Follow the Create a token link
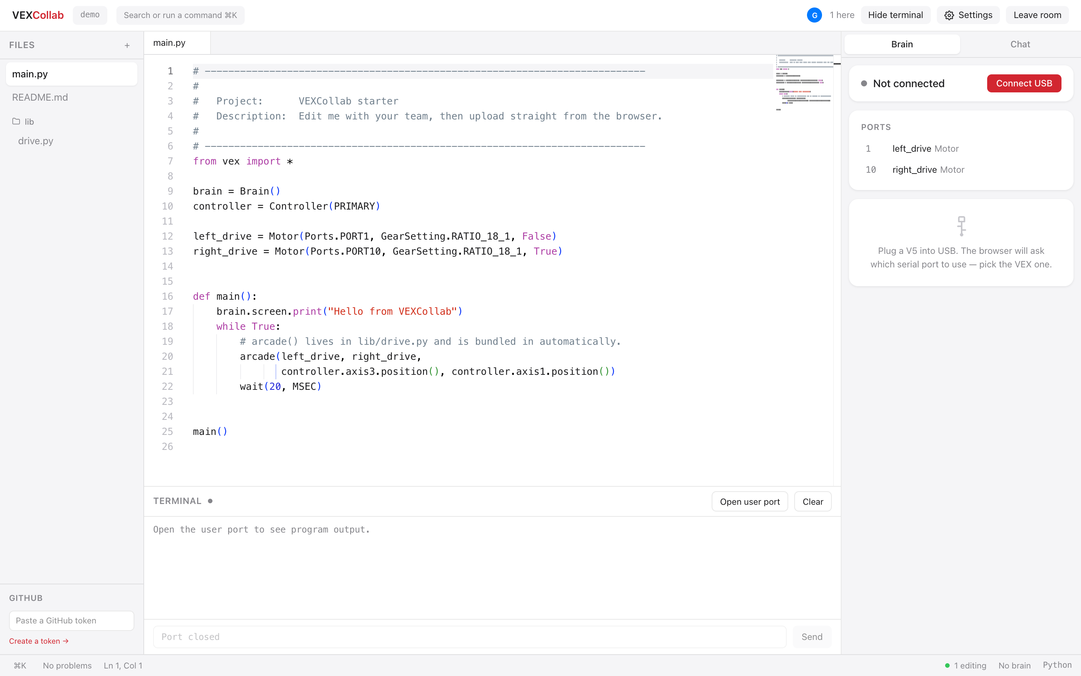This screenshot has width=1081, height=676. coord(39,641)
